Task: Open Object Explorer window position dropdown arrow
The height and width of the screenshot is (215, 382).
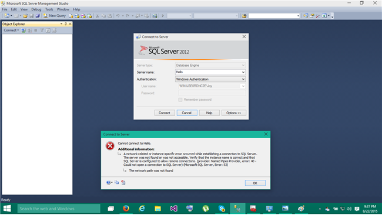Action: [61, 24]
